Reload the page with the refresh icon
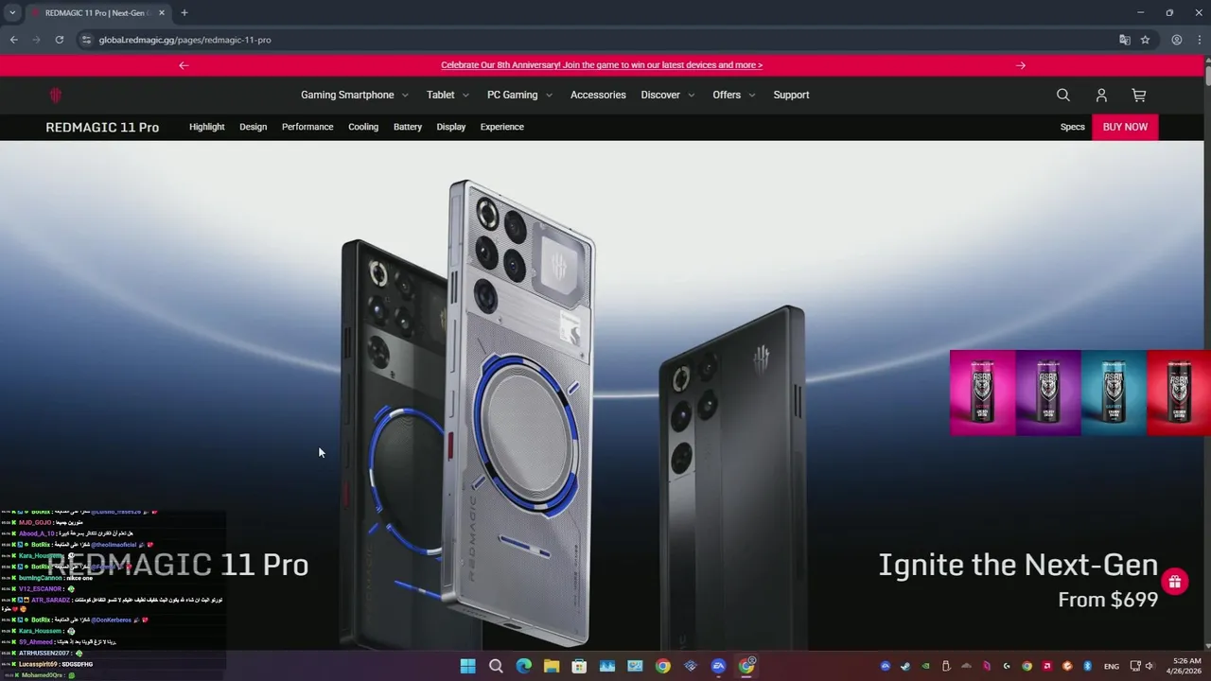This screenshot has height=681, width=1211. click(59, 40)
